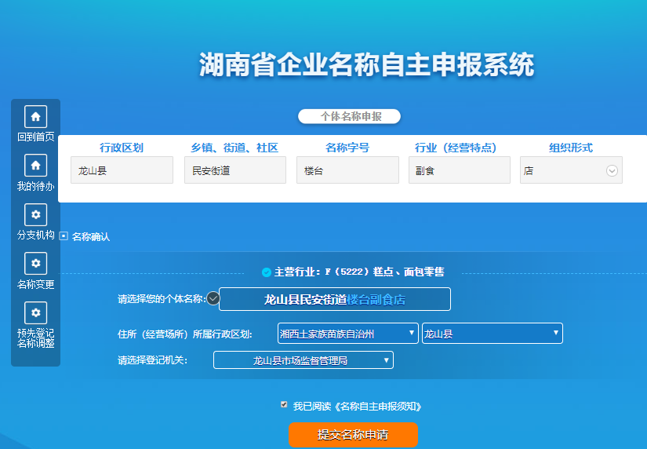647x449 pixels.
Task: Open 预先登记名称调整 gear icon
Action: point(35,312)
